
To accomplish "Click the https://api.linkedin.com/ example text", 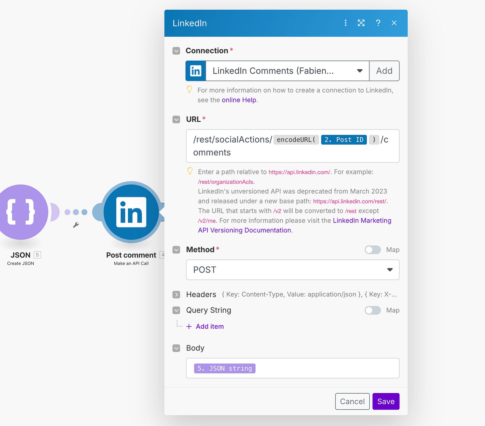I will [x=299, y=172].
